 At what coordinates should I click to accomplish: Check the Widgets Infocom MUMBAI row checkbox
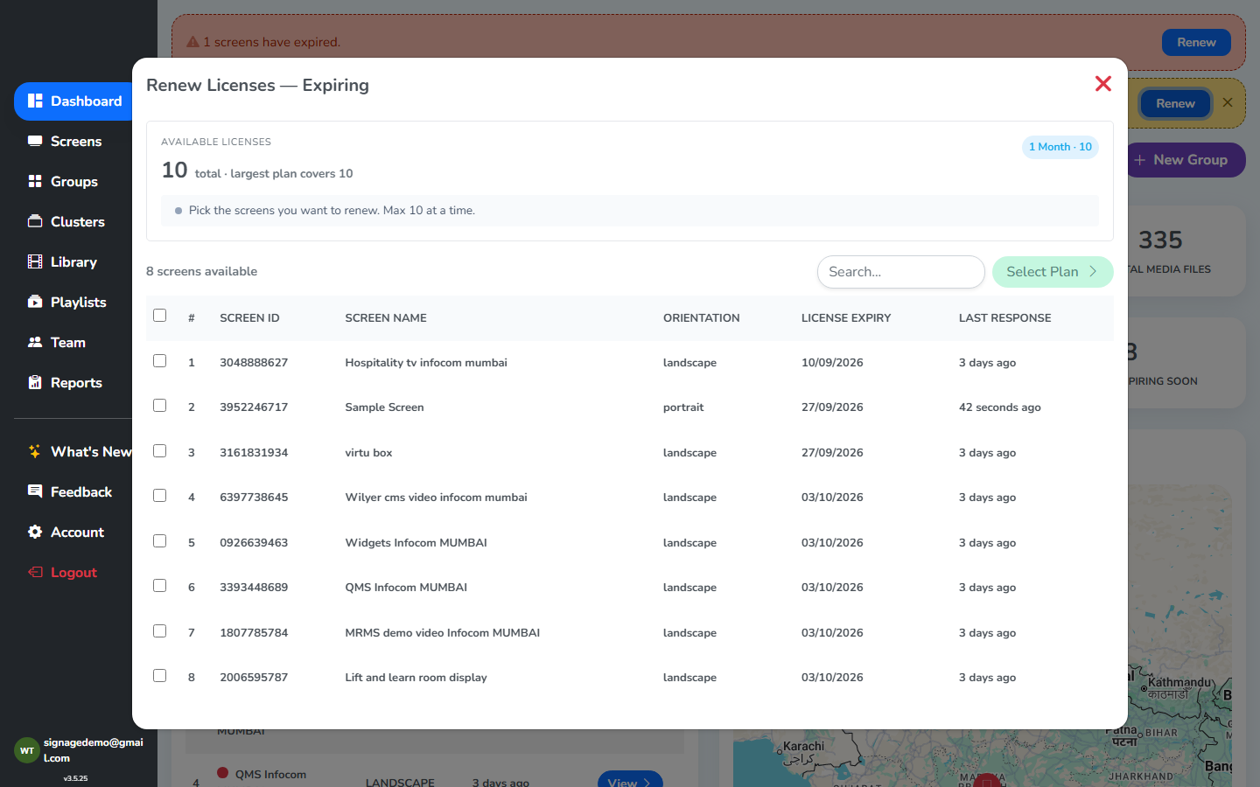click(159, 541)
